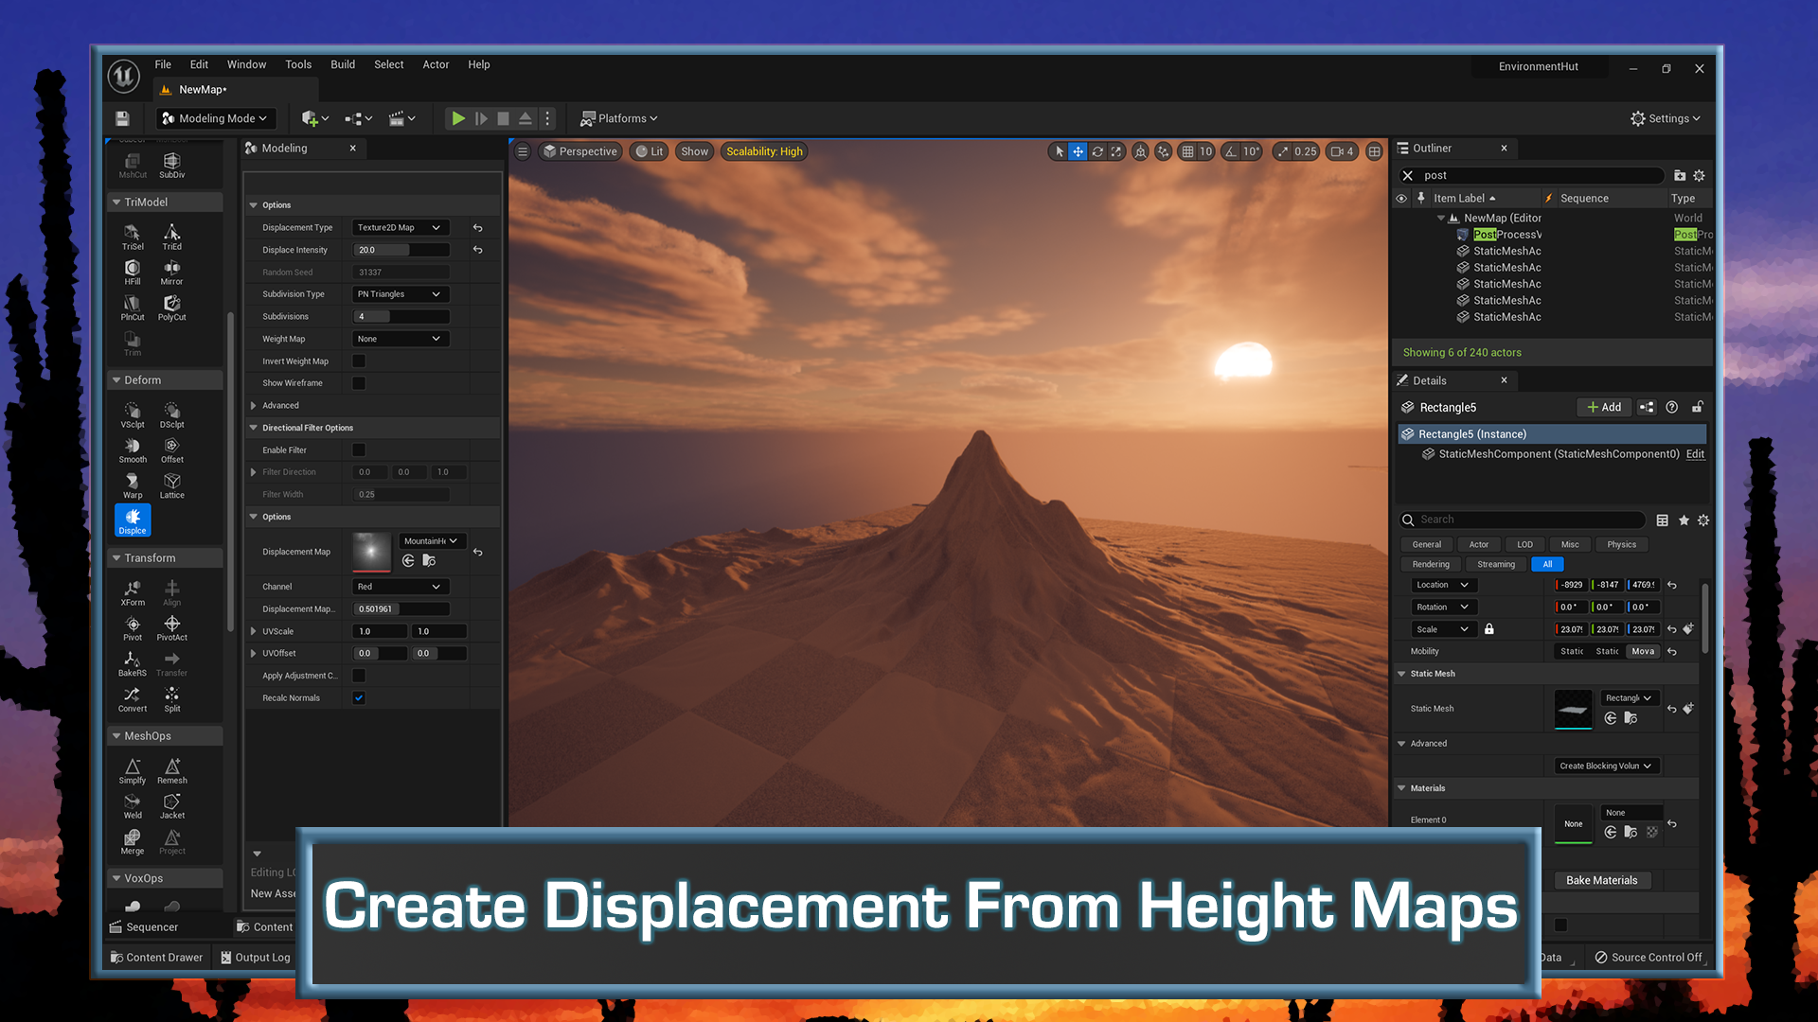Click the Bake Materials button
Image resolution: width=1818 pixels, height=1022 pixels.
click(1601, 881)
